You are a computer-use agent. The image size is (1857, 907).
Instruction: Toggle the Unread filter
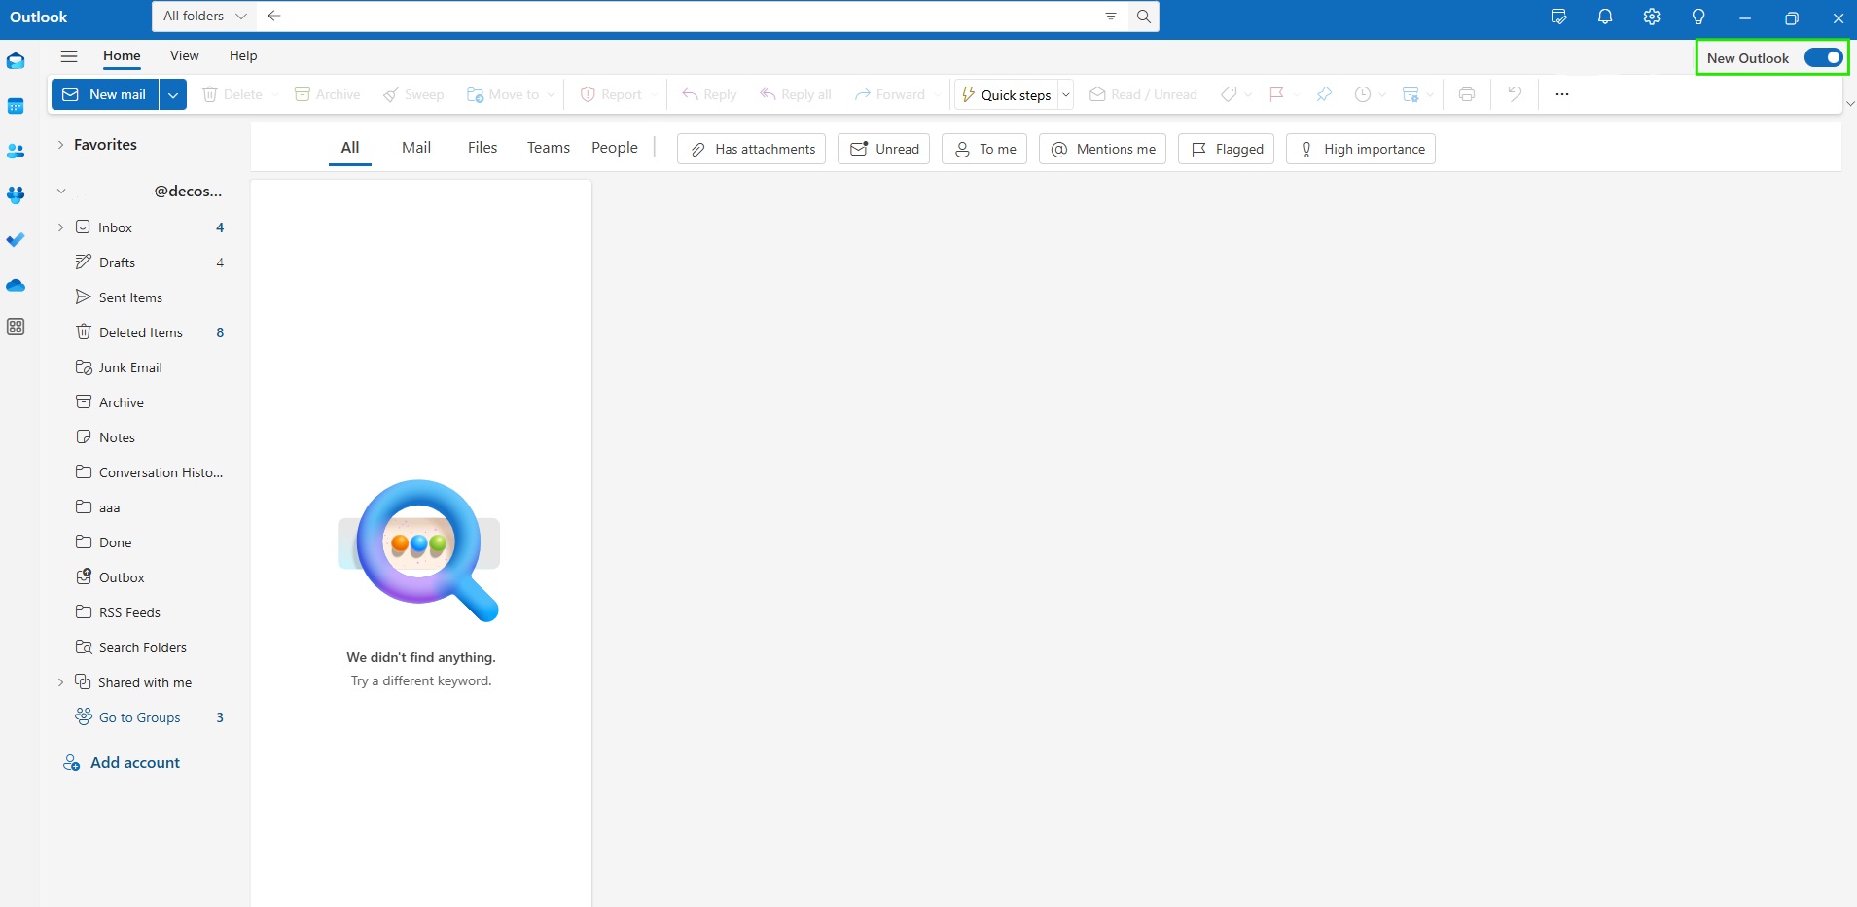883,149
